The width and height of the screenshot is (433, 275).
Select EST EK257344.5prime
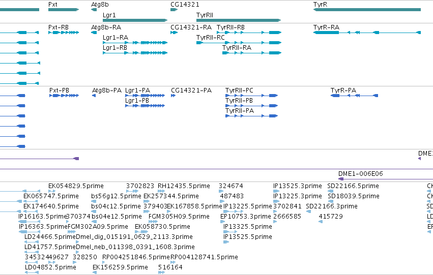click(x=171, y=196)
